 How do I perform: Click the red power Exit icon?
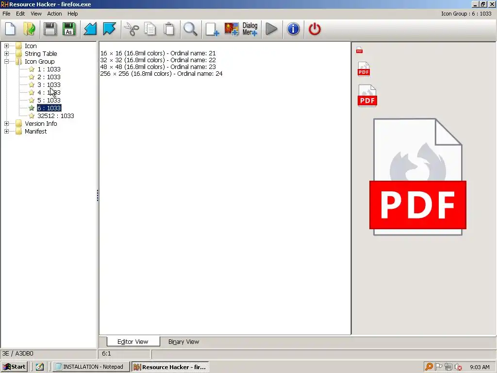click(x=315, y=29)
